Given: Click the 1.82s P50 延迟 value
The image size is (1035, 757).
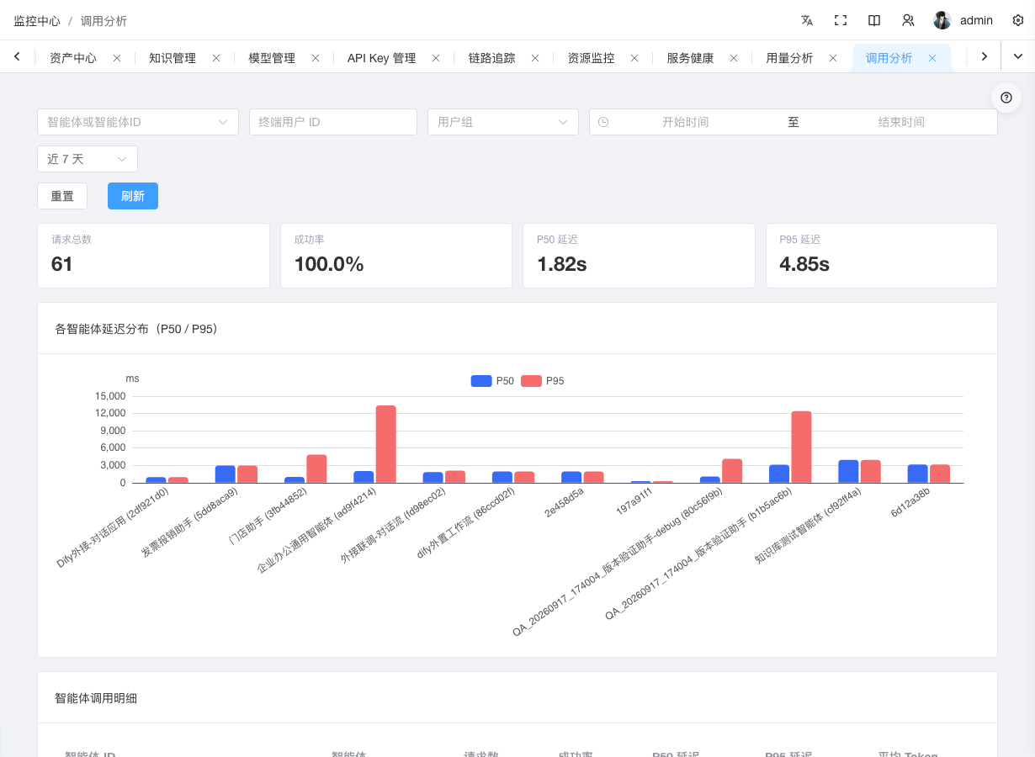Looking at the screenshot, I should (562, 264).
